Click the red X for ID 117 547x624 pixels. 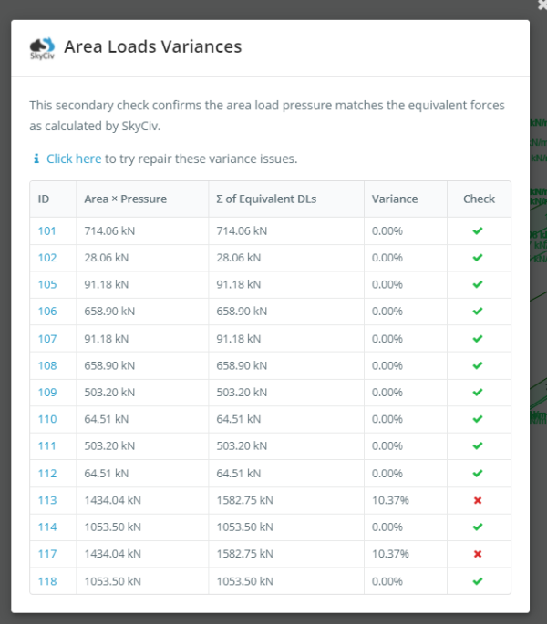(478, 554)
